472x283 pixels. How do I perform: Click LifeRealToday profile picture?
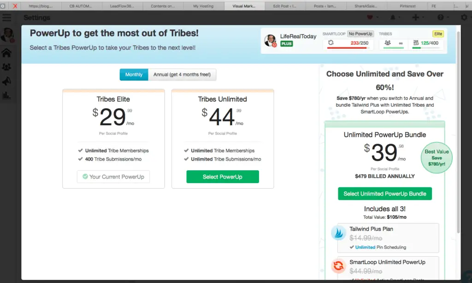click(x=270, y=40)
